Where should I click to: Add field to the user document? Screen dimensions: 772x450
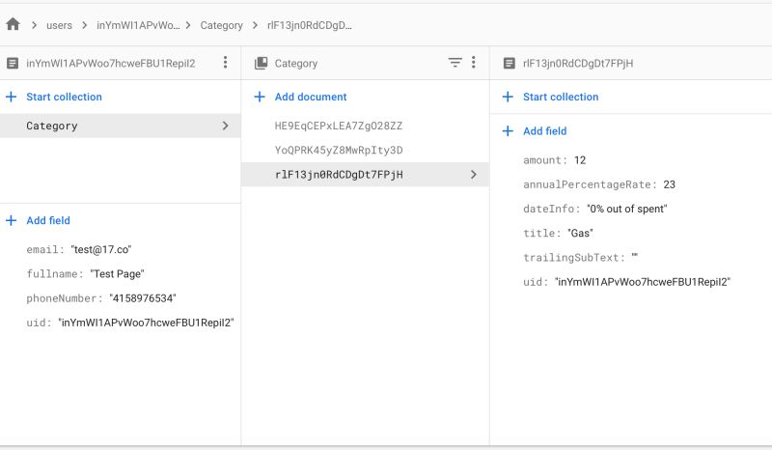point(48,220)
